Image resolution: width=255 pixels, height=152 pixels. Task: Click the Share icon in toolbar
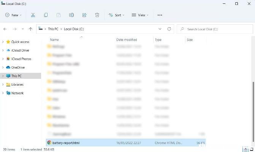(84, 15)
